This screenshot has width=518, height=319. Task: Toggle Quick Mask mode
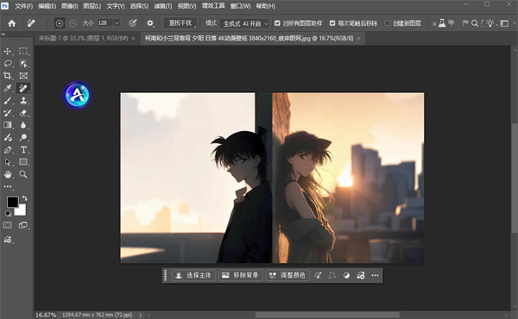[7, 225]
